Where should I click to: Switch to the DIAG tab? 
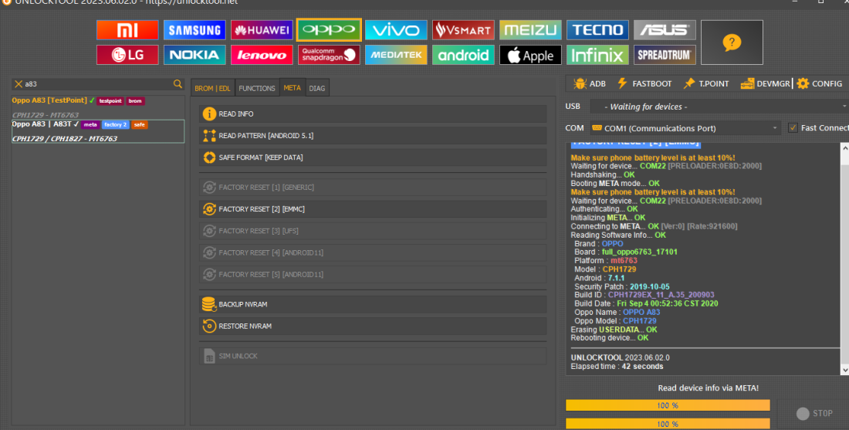point(316,88)
